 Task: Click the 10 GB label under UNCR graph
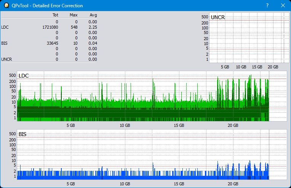[x=241, y=67]
